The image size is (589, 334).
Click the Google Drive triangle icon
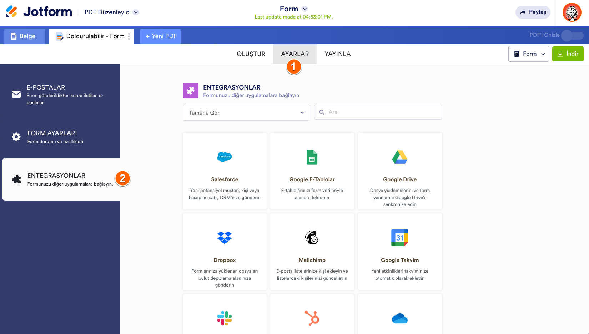coord(400,157)
